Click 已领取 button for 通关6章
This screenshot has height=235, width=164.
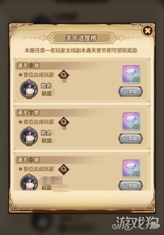coord(130,91)
